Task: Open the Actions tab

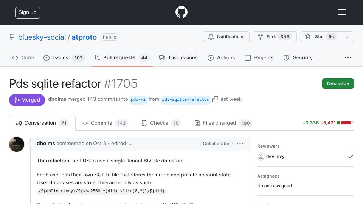Action: pos(221,57)
